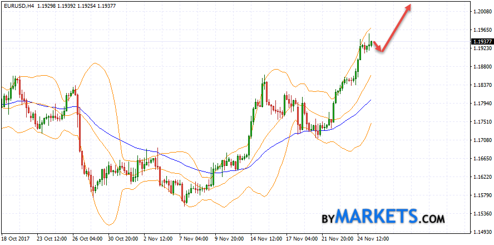Click the 1.14930 price axis label

tap(482, 232)
